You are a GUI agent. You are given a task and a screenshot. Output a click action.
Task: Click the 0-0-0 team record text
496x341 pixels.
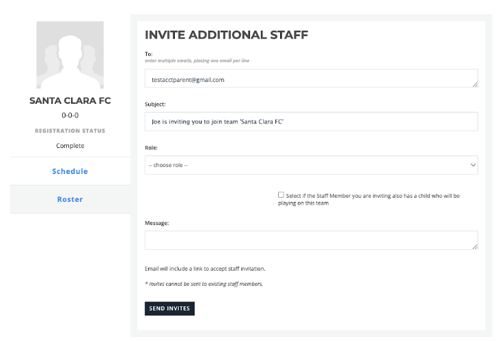coord(70,115)
